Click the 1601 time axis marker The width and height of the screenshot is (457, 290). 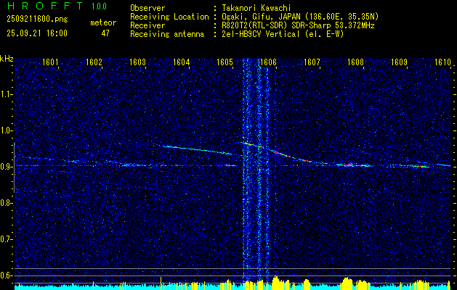(50, 62)
